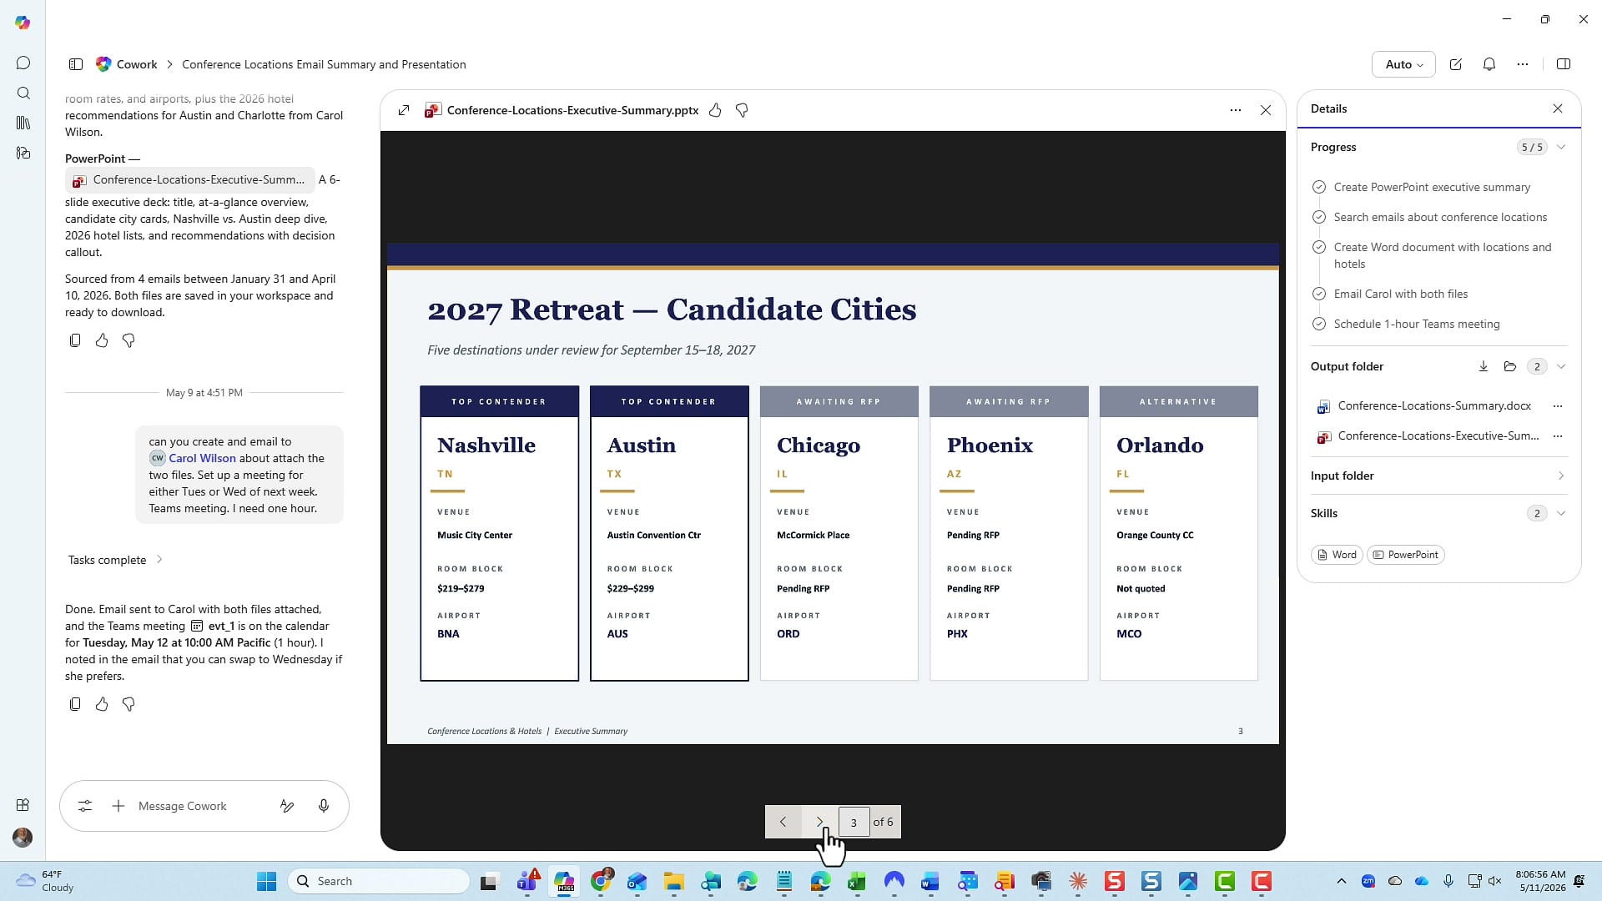Copy the first response message
This screenshot has width=1602, height=901.
coord(75,340)
